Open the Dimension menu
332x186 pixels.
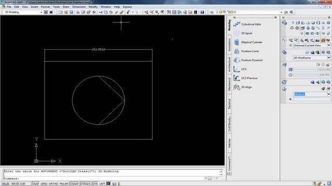79,7
